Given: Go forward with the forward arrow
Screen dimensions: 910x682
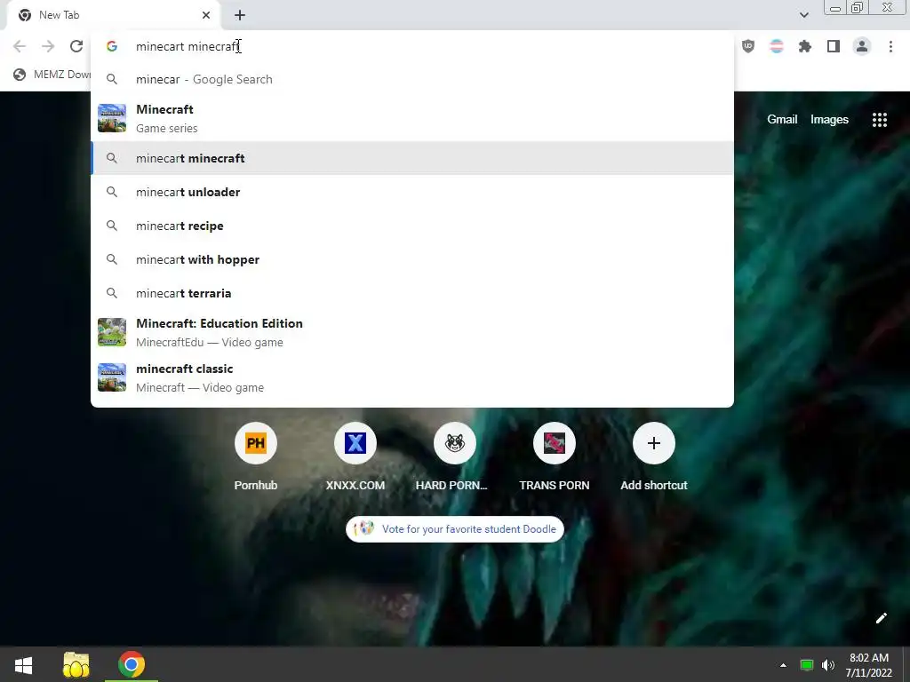Looking at the screenshot, I should tap(48, 46).
